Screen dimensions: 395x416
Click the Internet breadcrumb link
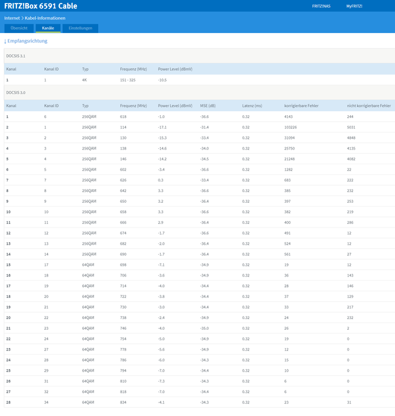pyautogui.click(x=12, y=18)
